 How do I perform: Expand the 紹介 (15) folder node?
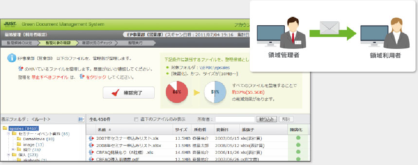(x=13, y=150)
